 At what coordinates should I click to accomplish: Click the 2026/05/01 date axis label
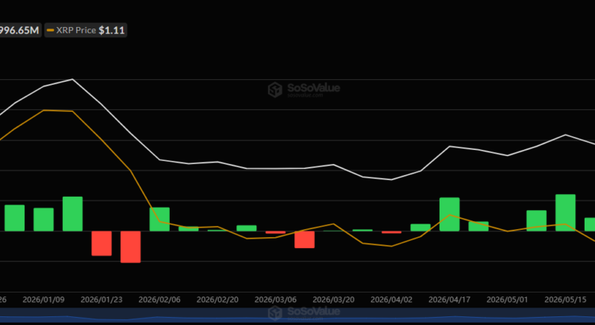pyautogui.click(x=508, y=300)
